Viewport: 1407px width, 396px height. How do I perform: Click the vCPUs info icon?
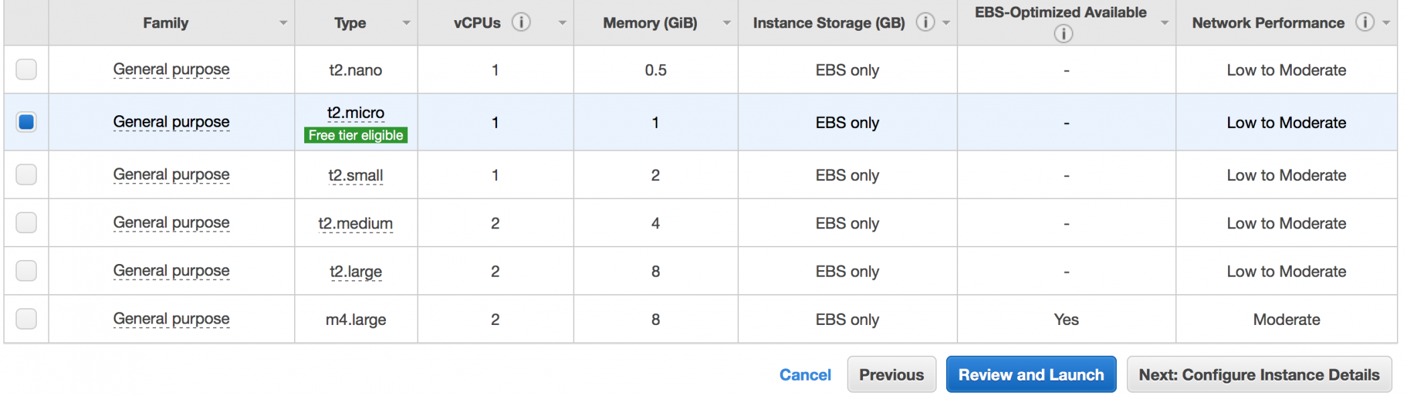point(521,23)
